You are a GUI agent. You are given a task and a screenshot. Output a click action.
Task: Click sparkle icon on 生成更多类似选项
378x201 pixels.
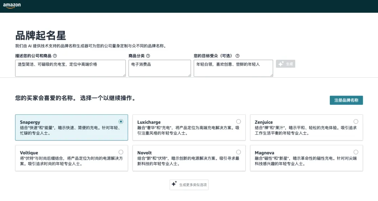pyautogui.click(x=174, y=184)
